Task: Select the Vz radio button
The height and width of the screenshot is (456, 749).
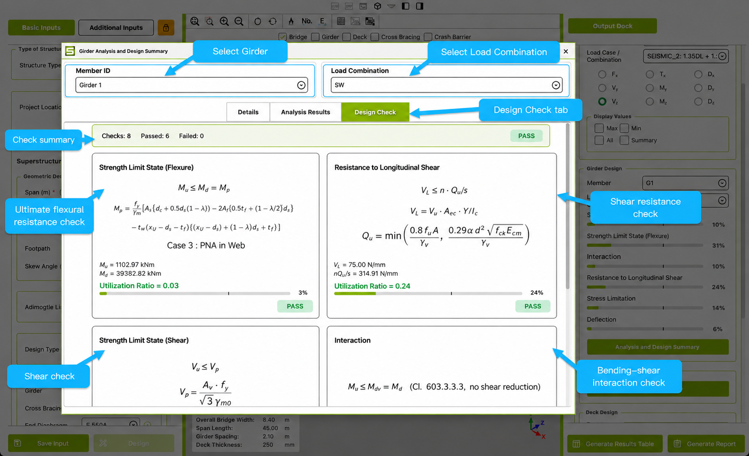Action: click(x=603, y=102)
